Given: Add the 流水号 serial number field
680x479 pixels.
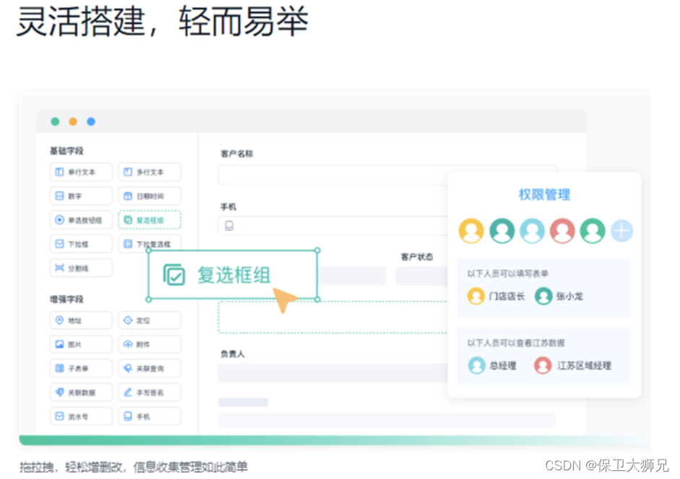Looking at the screenshot, I should pos(81,416).
